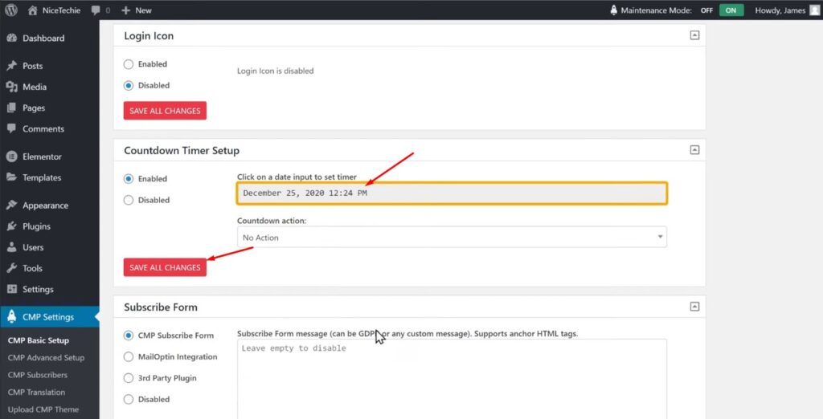Viewport: 823px width, 419px height.
Task: Enable the Login Icon radio option
Action: (x=129, y=64)
